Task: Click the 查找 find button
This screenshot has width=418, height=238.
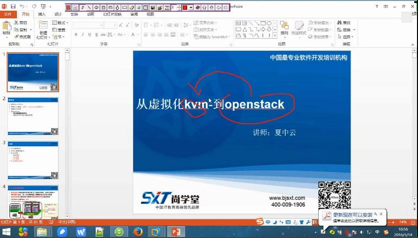Action: (x=344, y=23)
